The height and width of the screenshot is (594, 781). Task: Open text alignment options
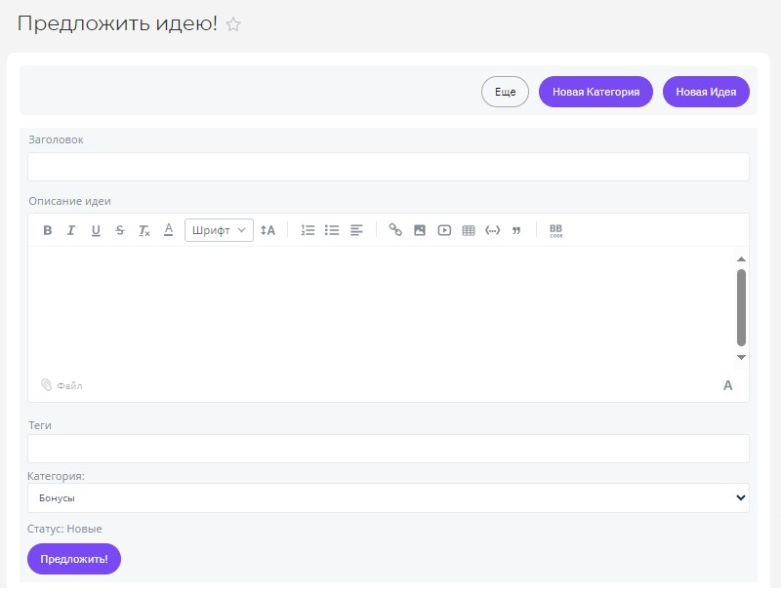coord(356,230)
